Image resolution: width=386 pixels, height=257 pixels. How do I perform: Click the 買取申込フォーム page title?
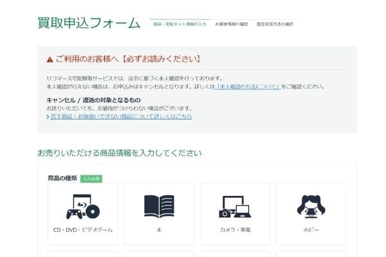(89, 23)
